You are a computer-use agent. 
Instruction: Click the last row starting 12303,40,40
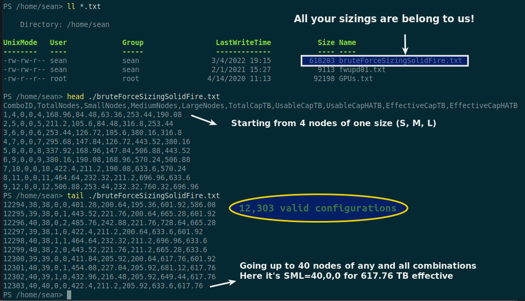[103, 286]
